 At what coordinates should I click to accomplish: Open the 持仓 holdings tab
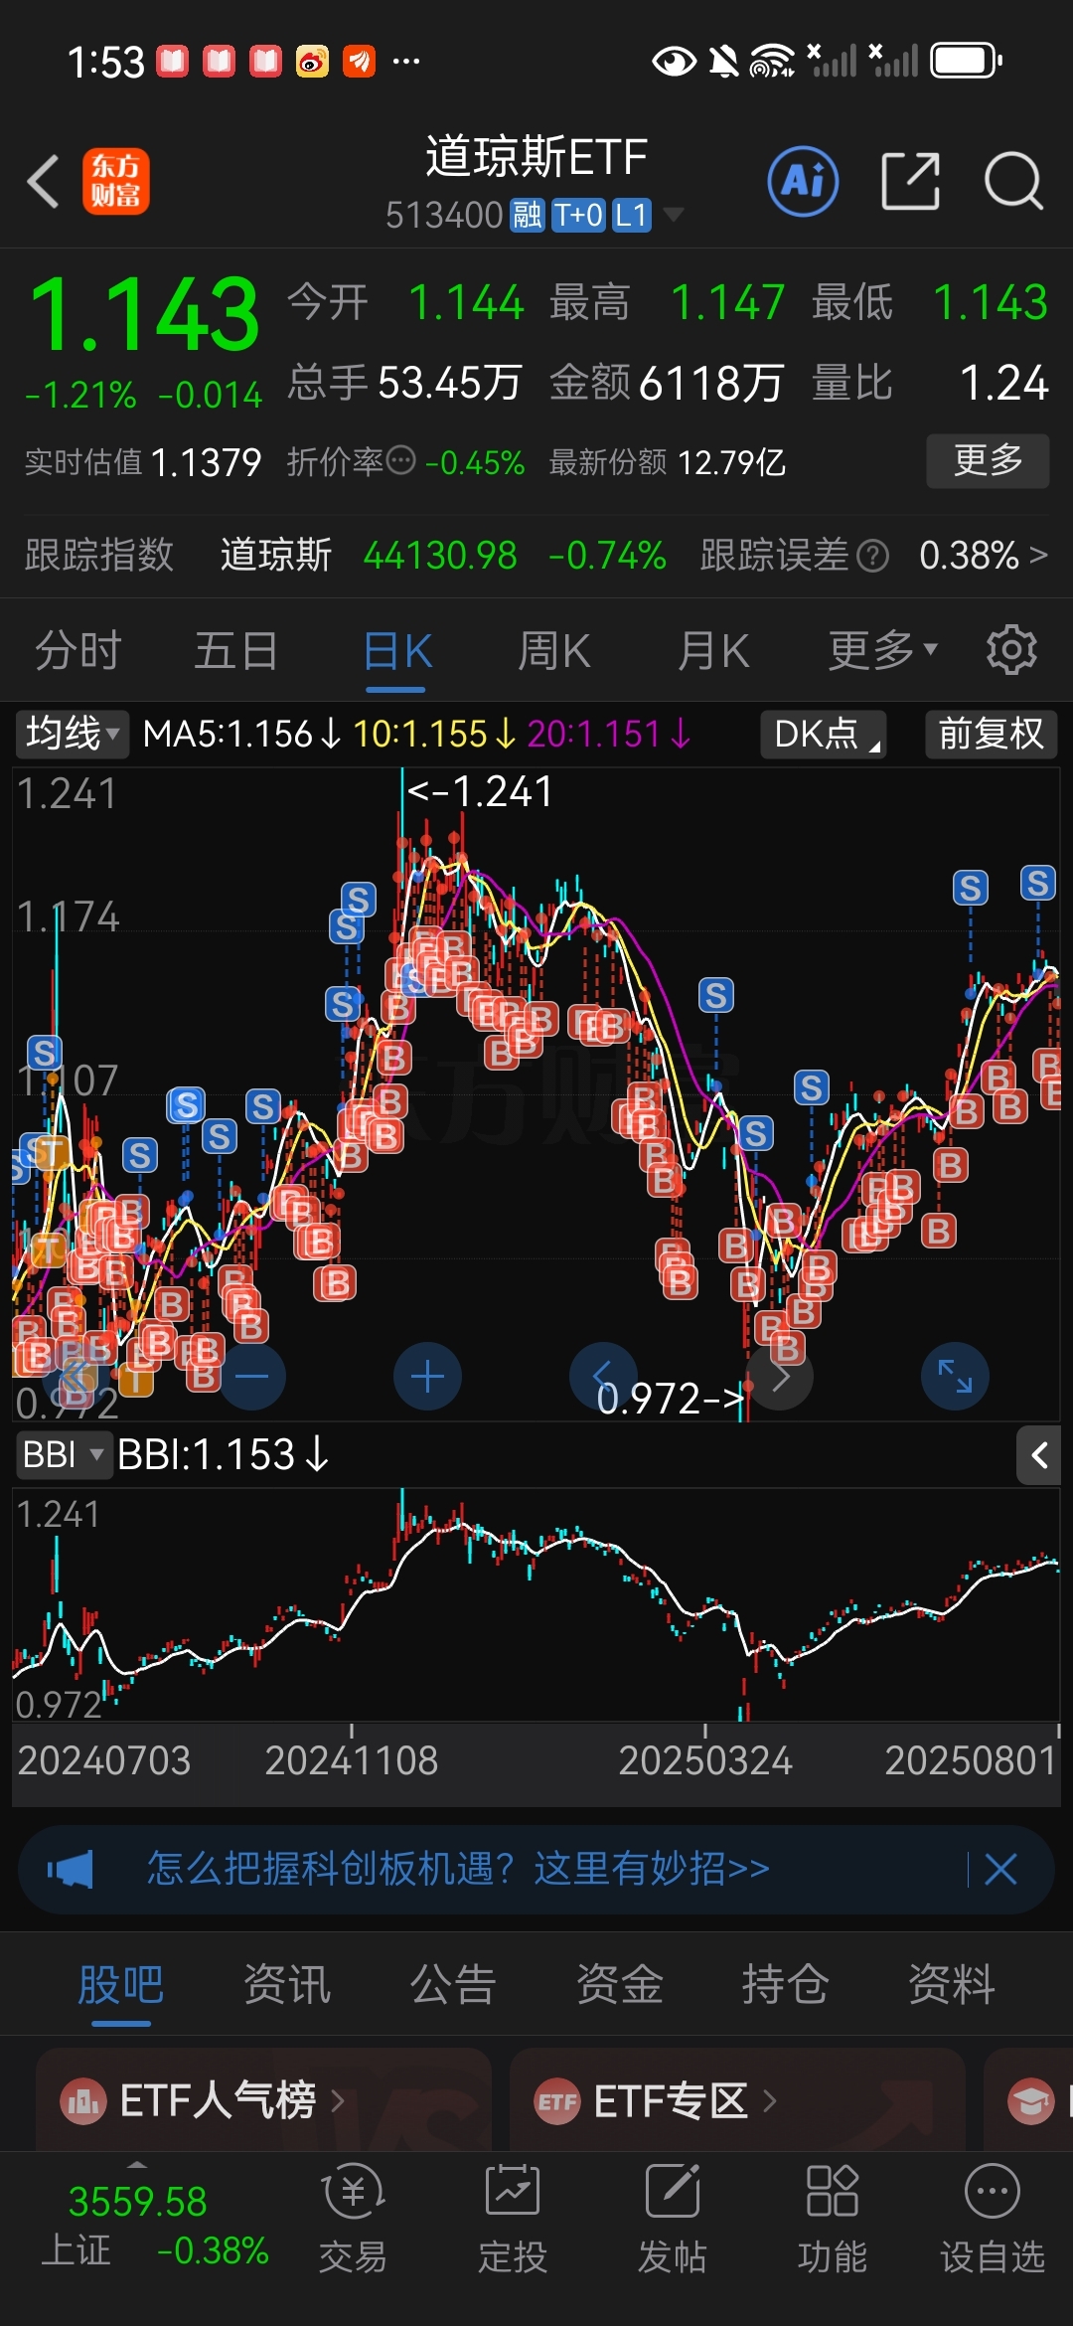[785, 1985]
